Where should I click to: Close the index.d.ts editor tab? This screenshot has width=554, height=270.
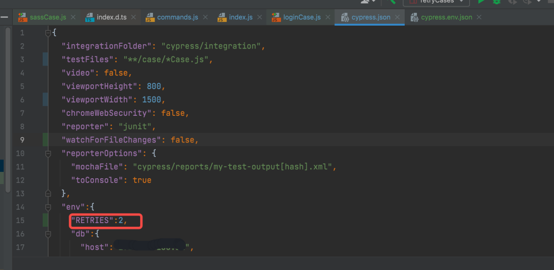tap(133, 18)
